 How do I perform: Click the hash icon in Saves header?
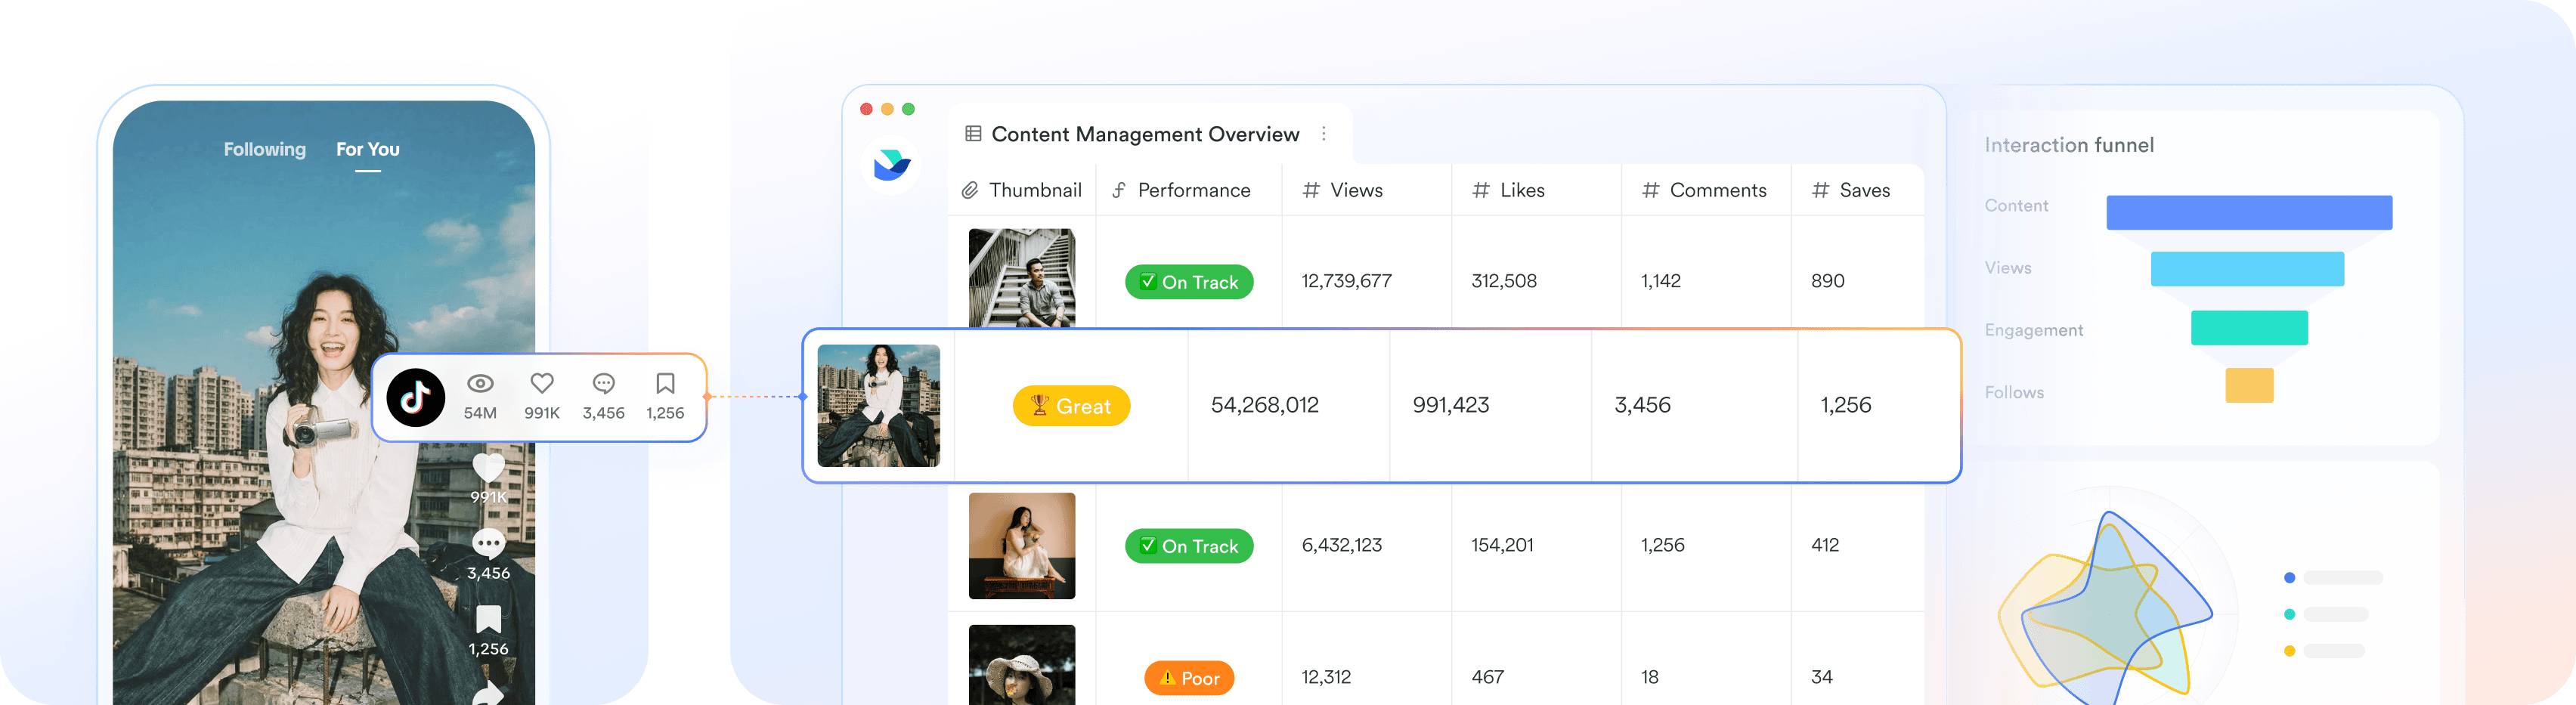tap(1821, 190)
